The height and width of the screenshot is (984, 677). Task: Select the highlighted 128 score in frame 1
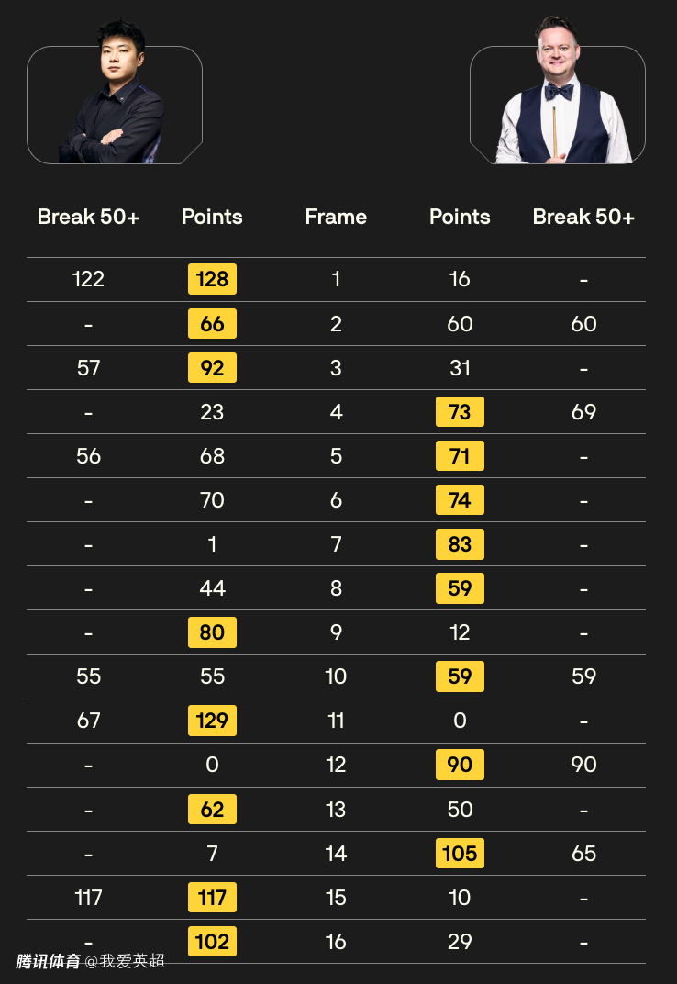click(212, 279)
